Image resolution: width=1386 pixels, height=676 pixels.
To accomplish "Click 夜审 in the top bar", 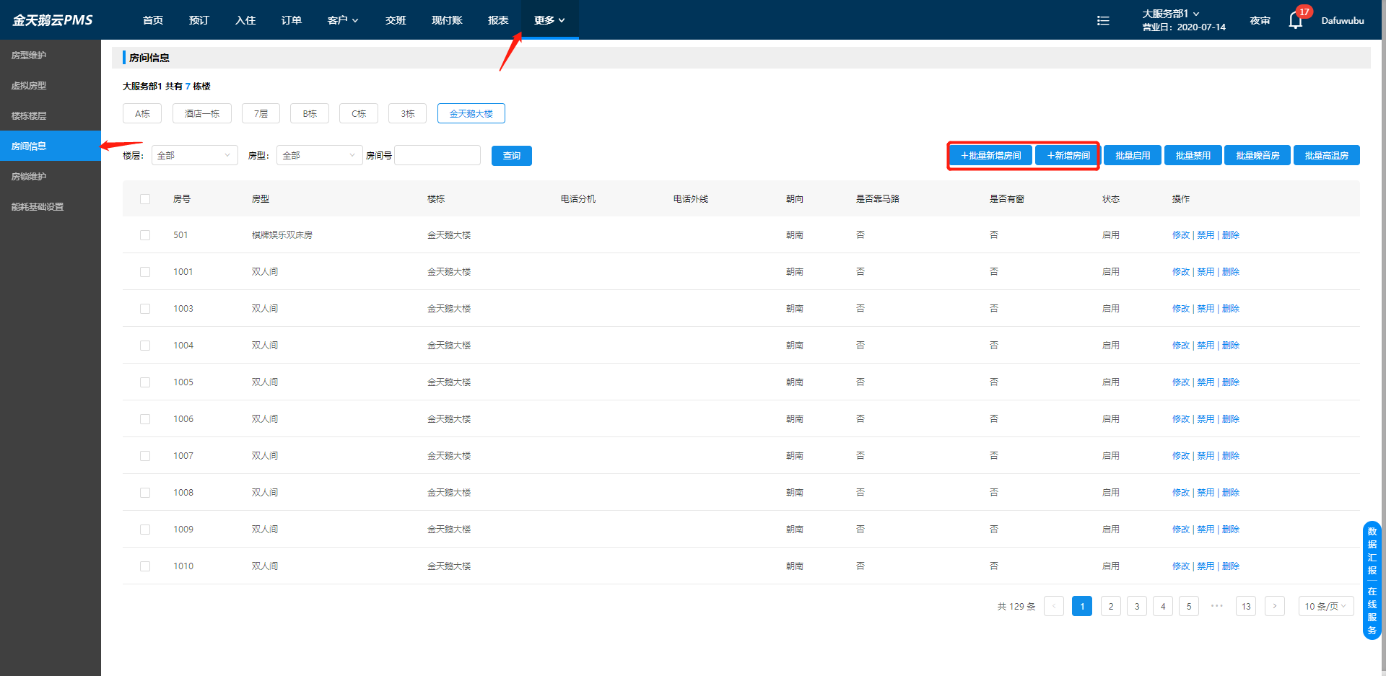I will (1260, 20).
